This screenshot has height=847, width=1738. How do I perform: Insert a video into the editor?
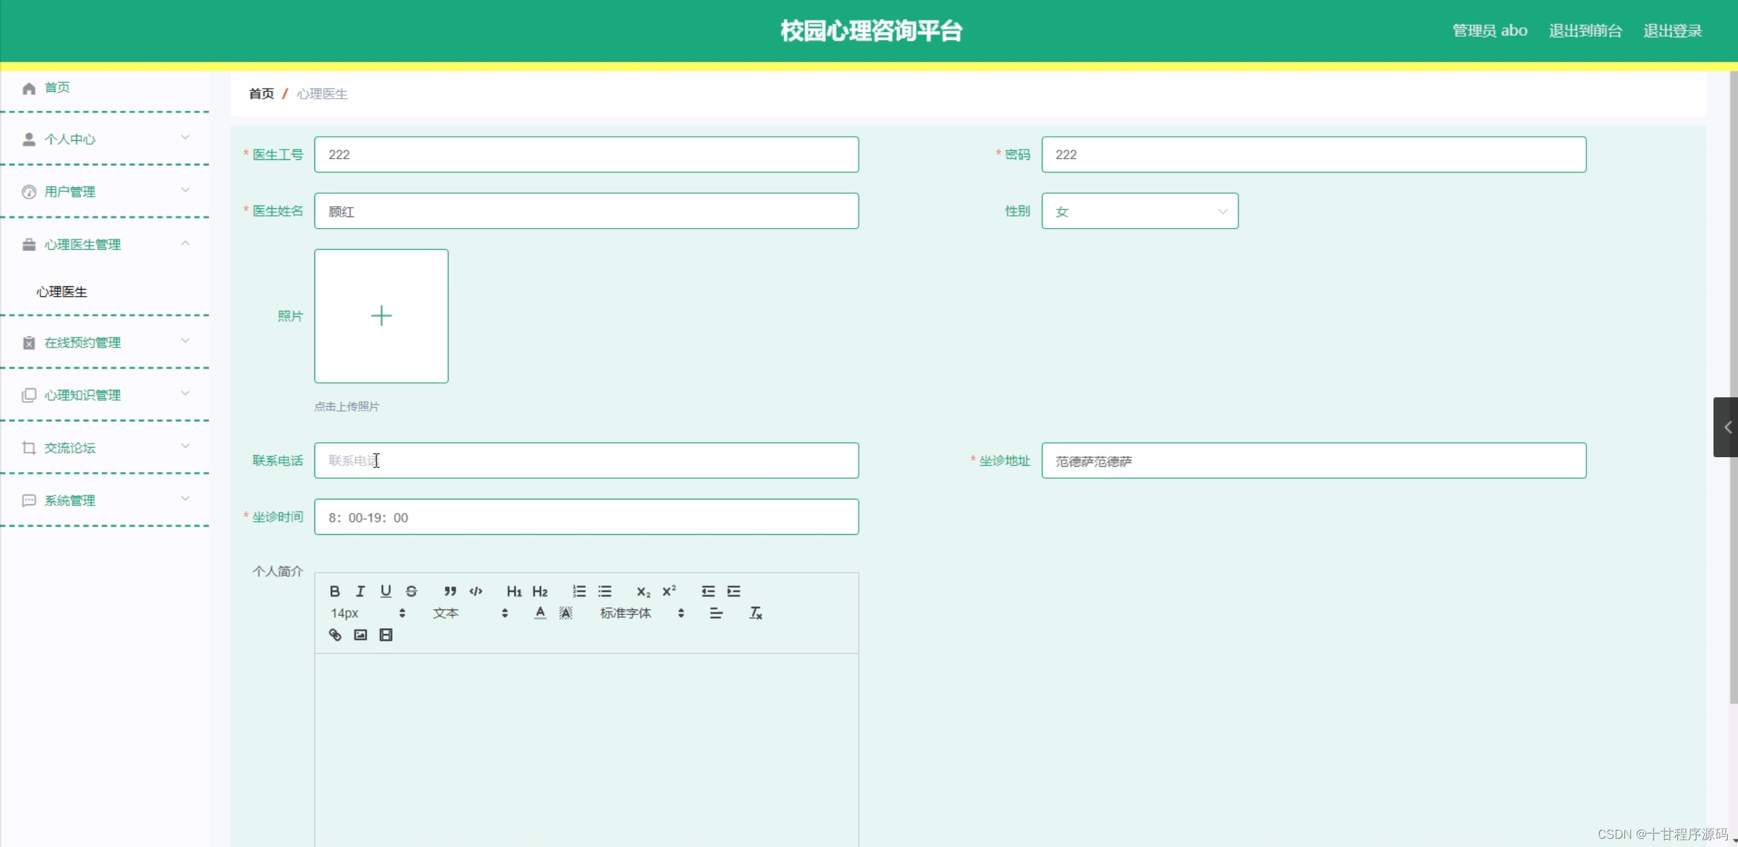[x=385, y=634]
